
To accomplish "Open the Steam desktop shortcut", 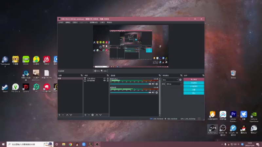I will tap(5, 88).
